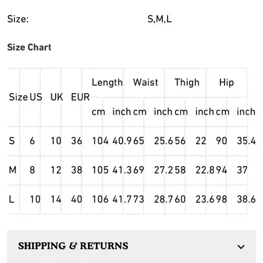This screenshot has height=263, width=263.
Task: Click the 38.6 hip inch cell
Action: coord(246,199)
